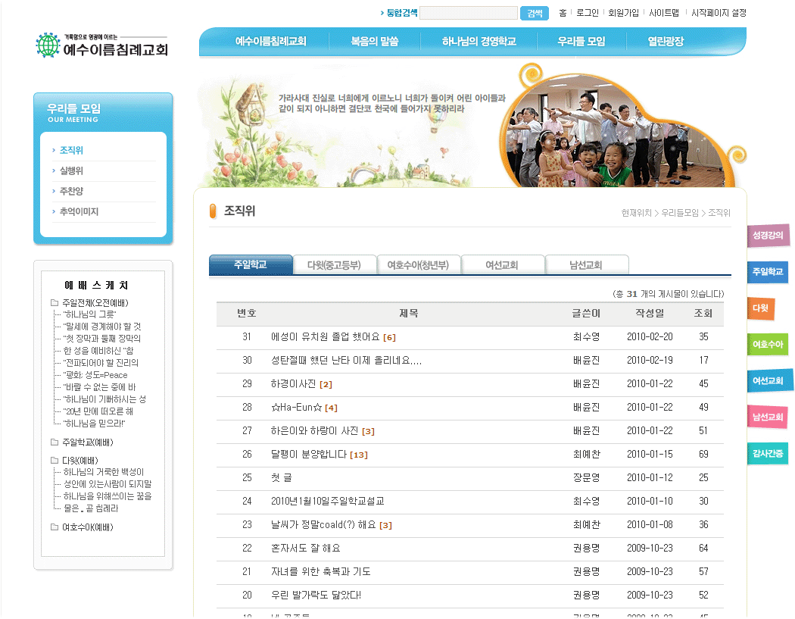Open post 혼자서도 잘 해요
This screenshot has width=795, height=619.
point(305,549)
